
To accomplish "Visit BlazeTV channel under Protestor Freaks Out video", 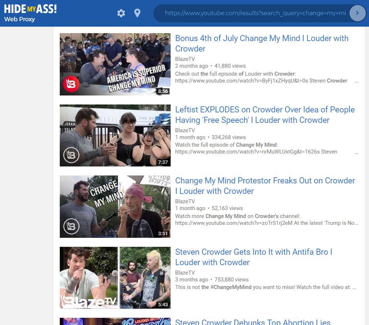I will 185,201.
